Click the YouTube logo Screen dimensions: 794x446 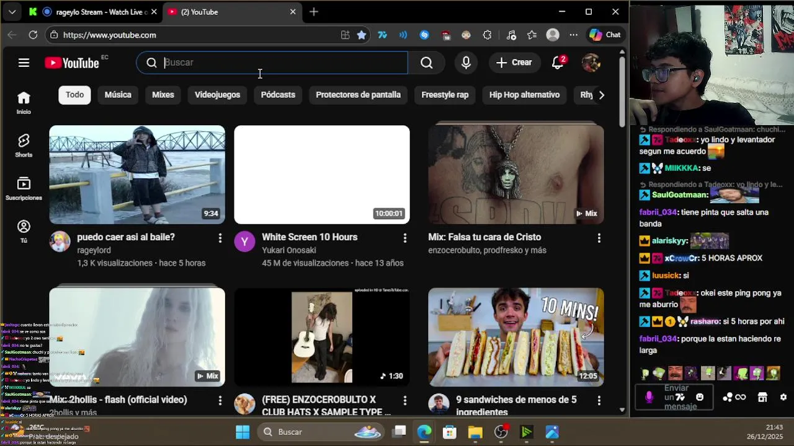point(72,63)
